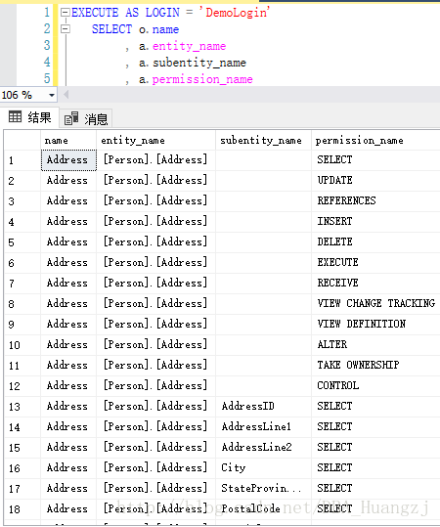Click a.subentity_name on editor line 4
The height and width of the screenshot is (527, 440).
pos(193,63)
